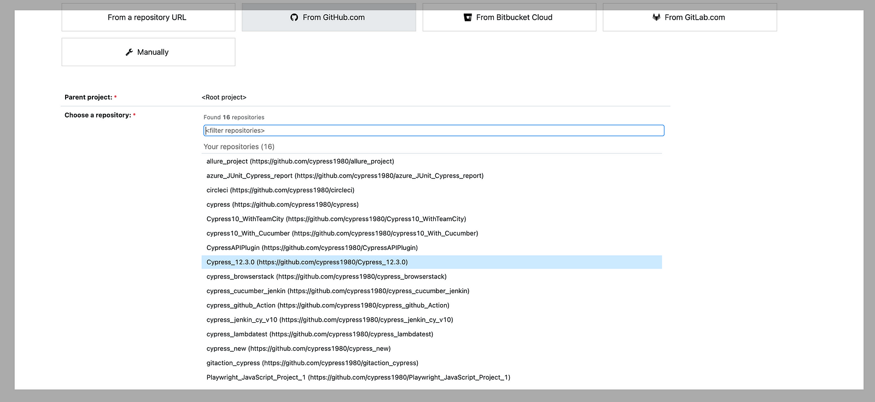Choose the Playwright_JavaScript_Project_1 repository
Screen dimensions: 875x402
[358, 377]
